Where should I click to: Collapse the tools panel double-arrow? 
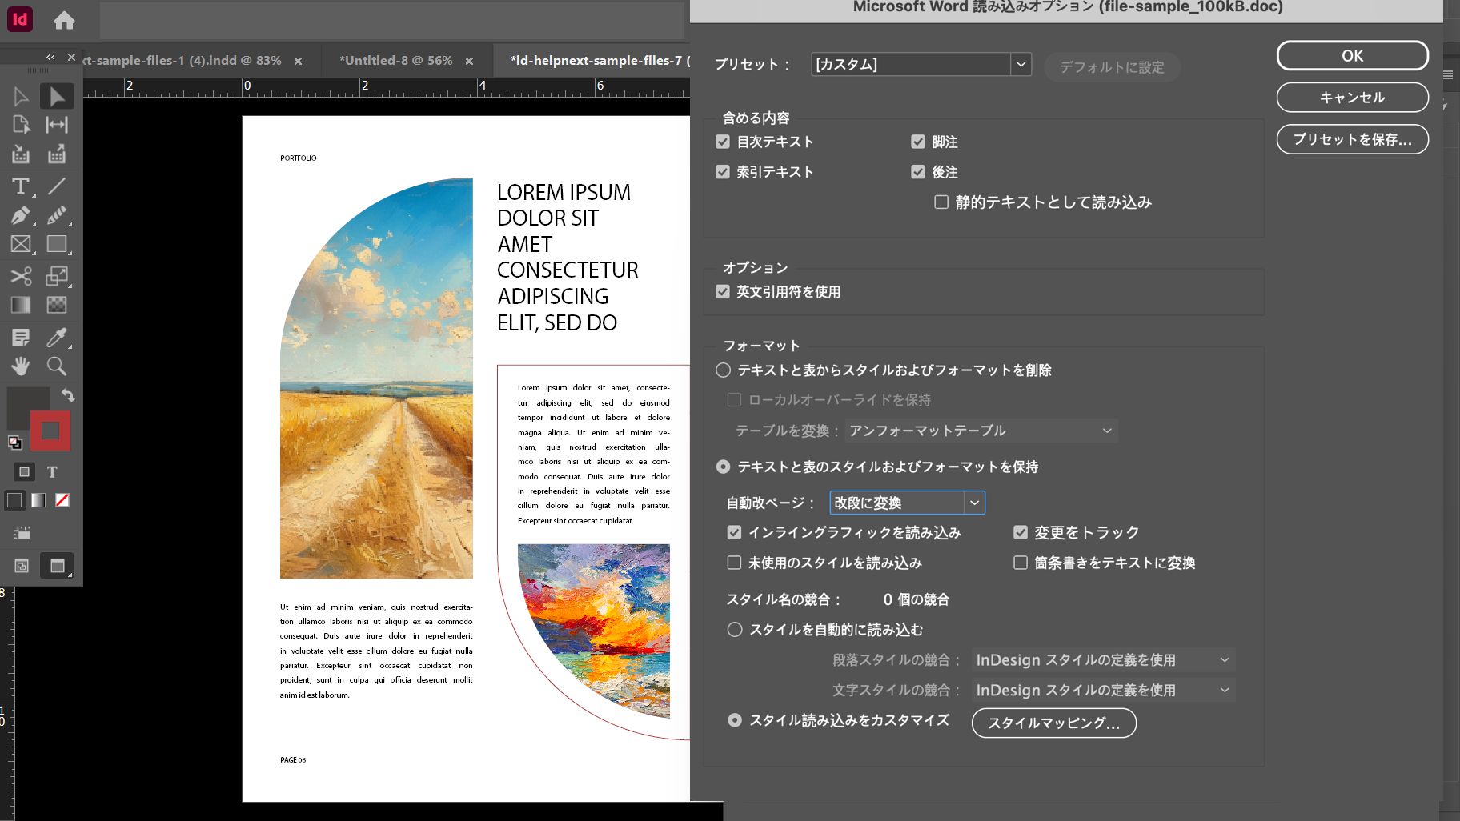point(50,58)
